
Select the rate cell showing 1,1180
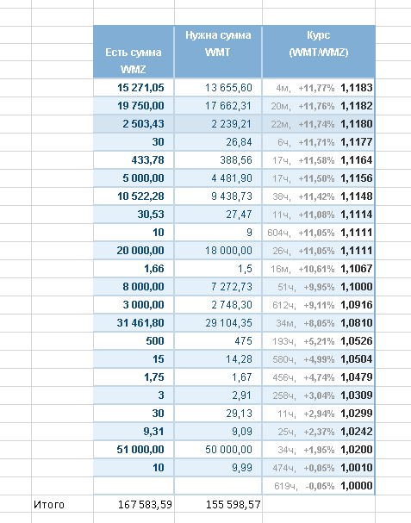click(319, 124)
